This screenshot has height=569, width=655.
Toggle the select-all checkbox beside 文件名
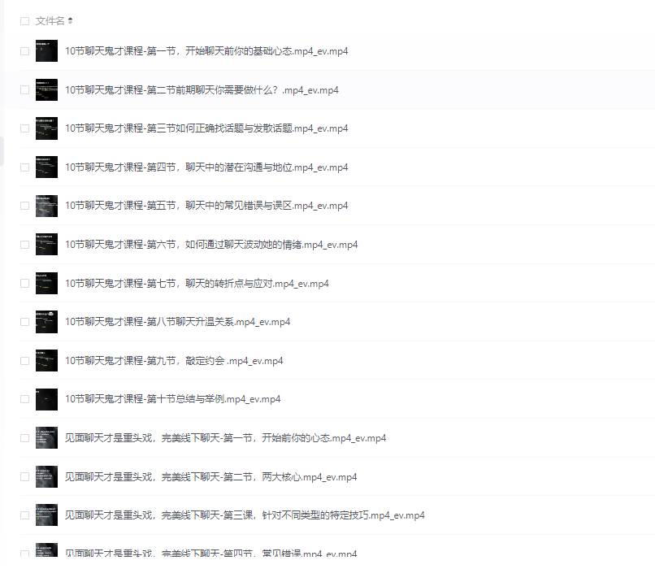[24, 21]
